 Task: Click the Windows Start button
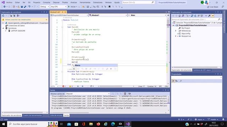[4, 124]
